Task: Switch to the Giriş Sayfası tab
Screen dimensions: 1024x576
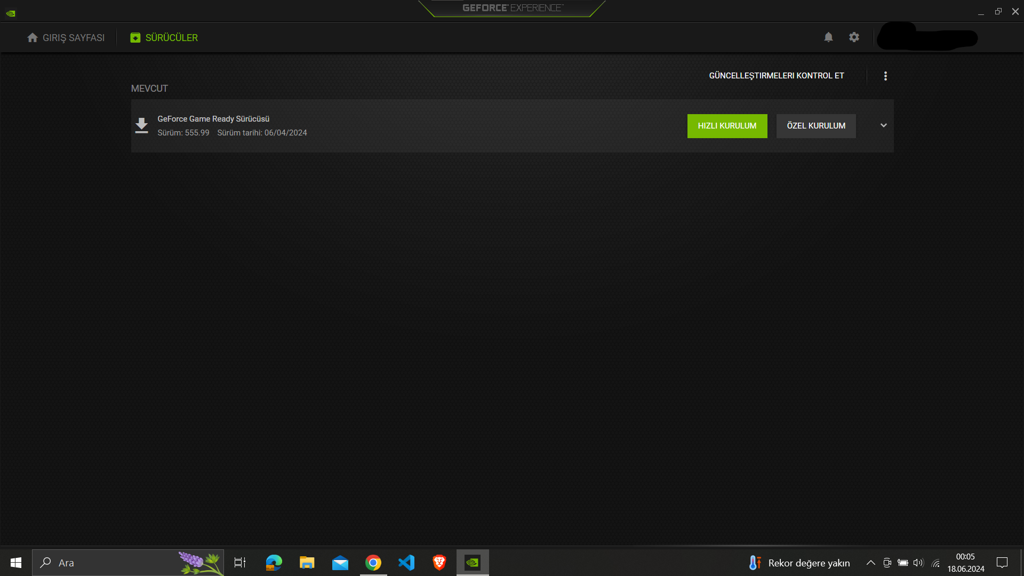Action: (x=66, y=38)
